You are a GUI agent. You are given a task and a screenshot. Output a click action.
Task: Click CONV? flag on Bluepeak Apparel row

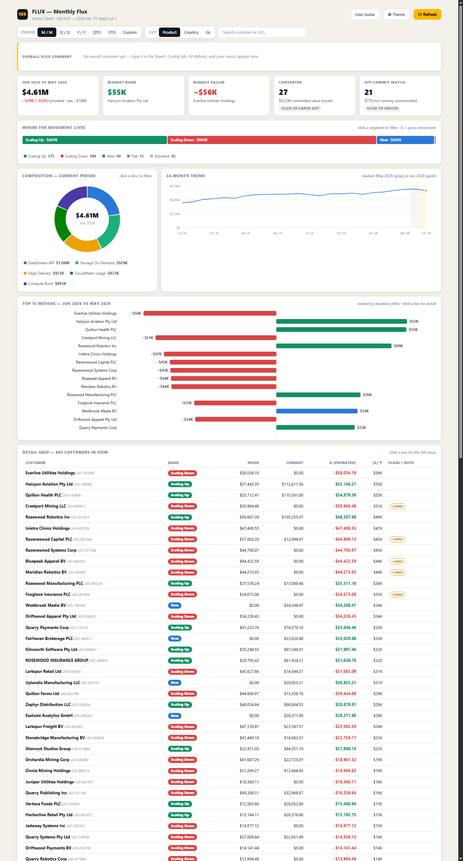tap(398, 561)
